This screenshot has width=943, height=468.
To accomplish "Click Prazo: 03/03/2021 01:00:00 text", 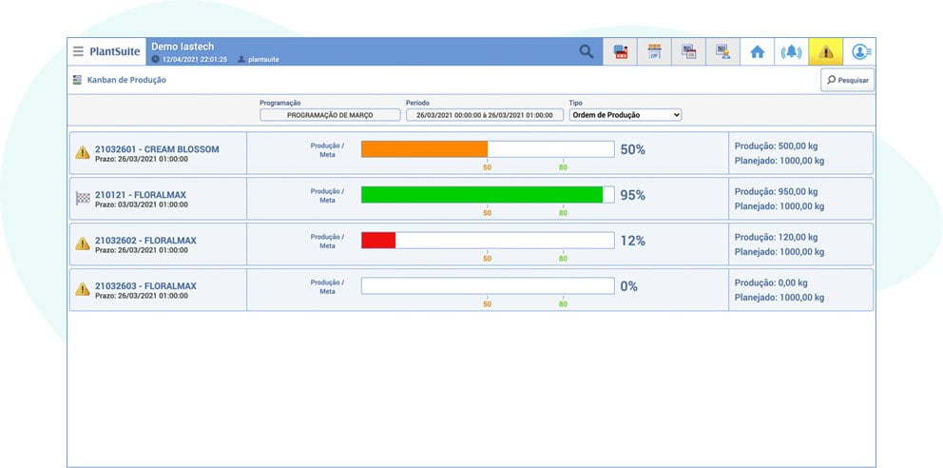I will coord(142,205).
